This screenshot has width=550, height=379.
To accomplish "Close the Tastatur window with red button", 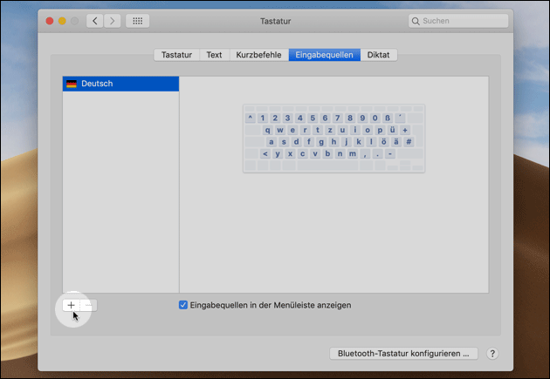I will [x=50, y=20].
